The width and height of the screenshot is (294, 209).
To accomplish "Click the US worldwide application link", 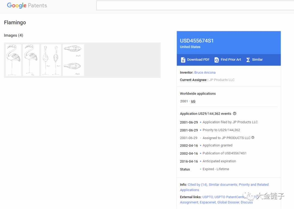I will coord(193,101).
